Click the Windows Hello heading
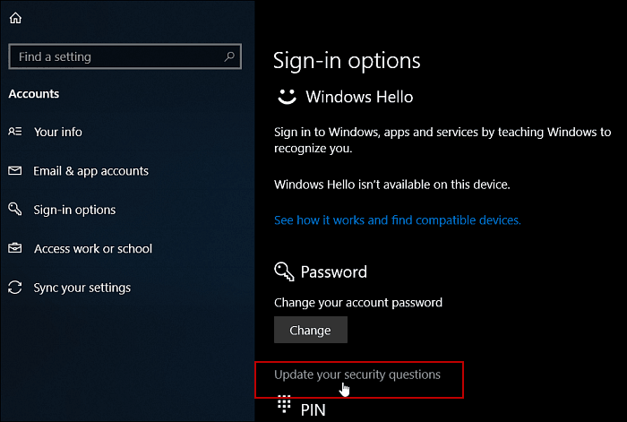This screenshot has width=627, height=422. 359,97
